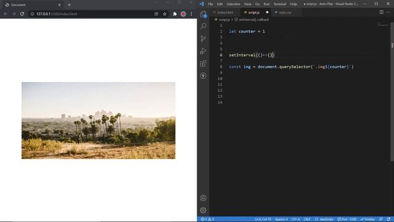Click Port : 5500 Live Server status item
Viewport: 394px width, 222px height.
coord(347,220)
